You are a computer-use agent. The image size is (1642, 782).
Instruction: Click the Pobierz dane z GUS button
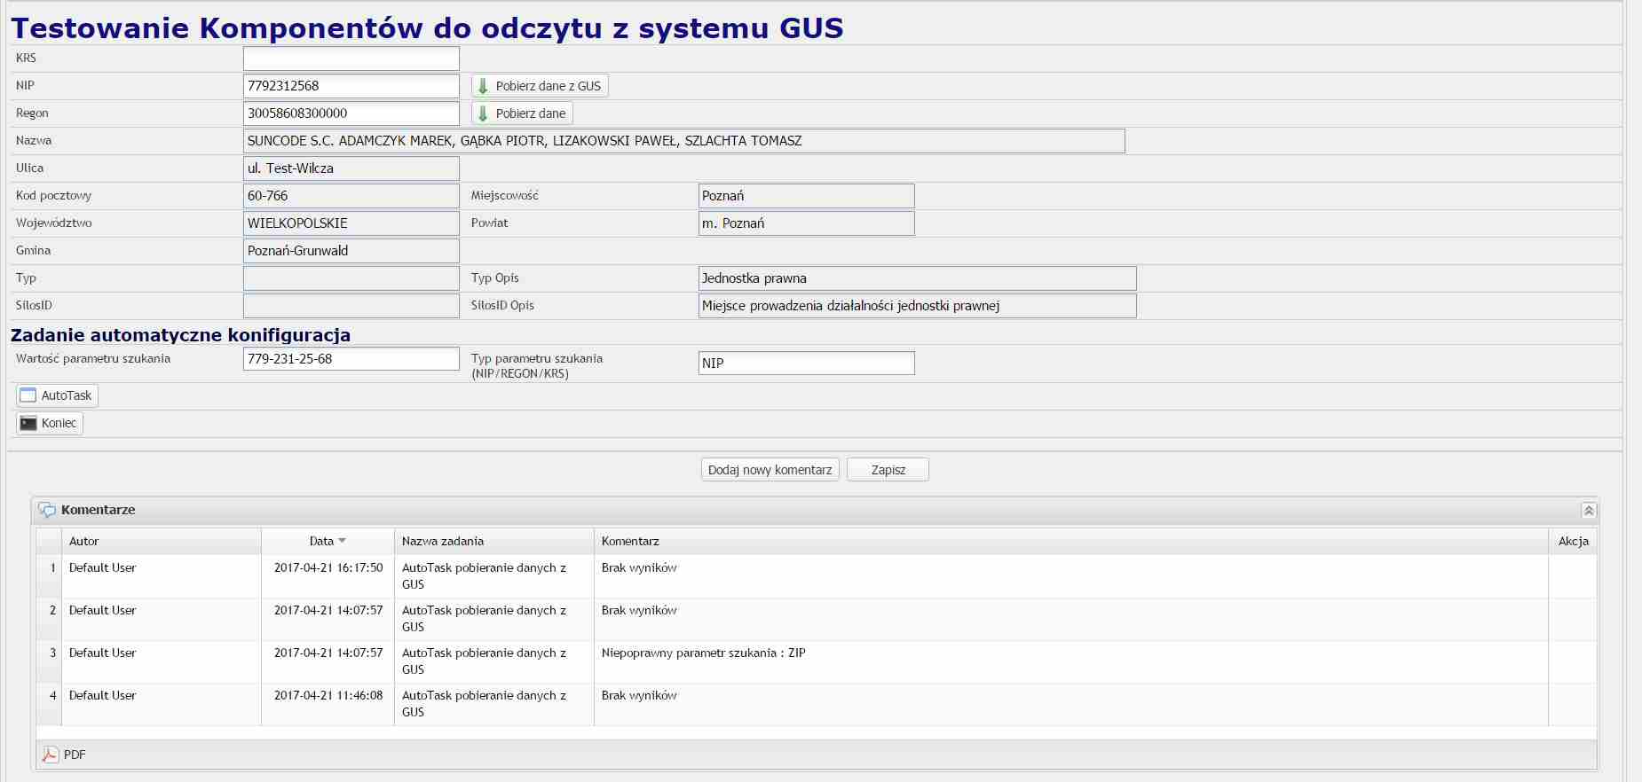pos(540,86)
